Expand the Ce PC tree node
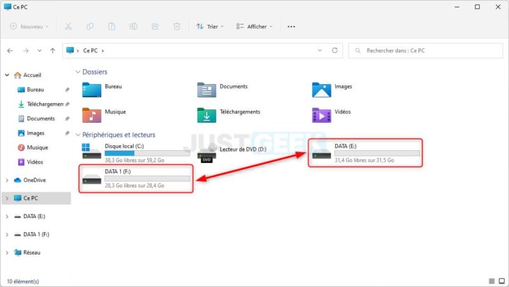This screenshot has height=287, width=509. point(7,198)
